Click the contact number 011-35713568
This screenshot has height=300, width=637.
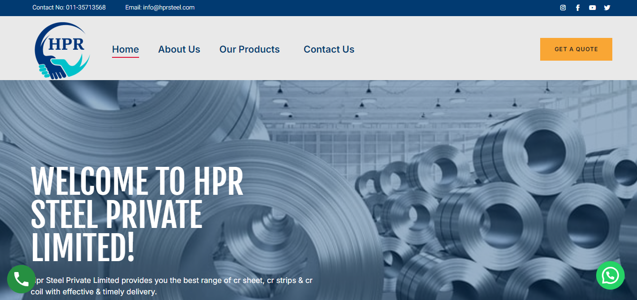[89, 8]
